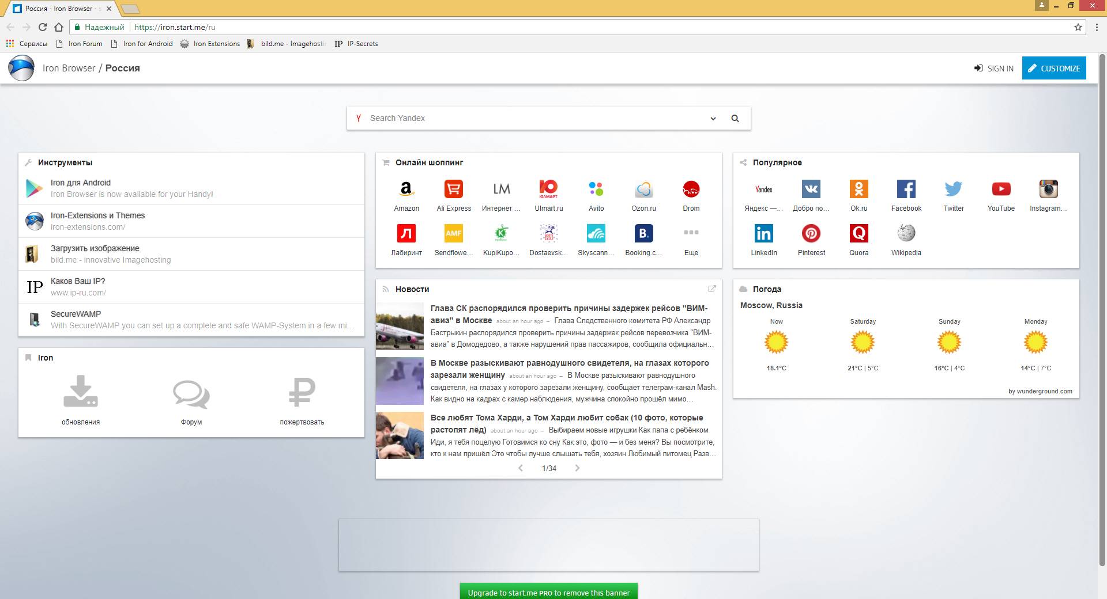Viewport: 1107px width, 599px height.
Task: Open the Ozon.ru icon
Action: tap(643, 189)
